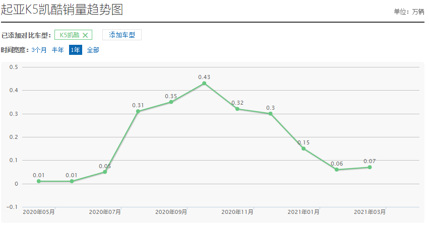Click the K5凯酷 model tag text

pos(69,35)
